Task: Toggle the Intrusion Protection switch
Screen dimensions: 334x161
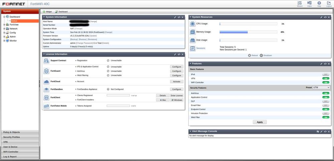Action: [325, 113]
